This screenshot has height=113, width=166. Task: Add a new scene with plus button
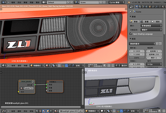click(101, 2)
